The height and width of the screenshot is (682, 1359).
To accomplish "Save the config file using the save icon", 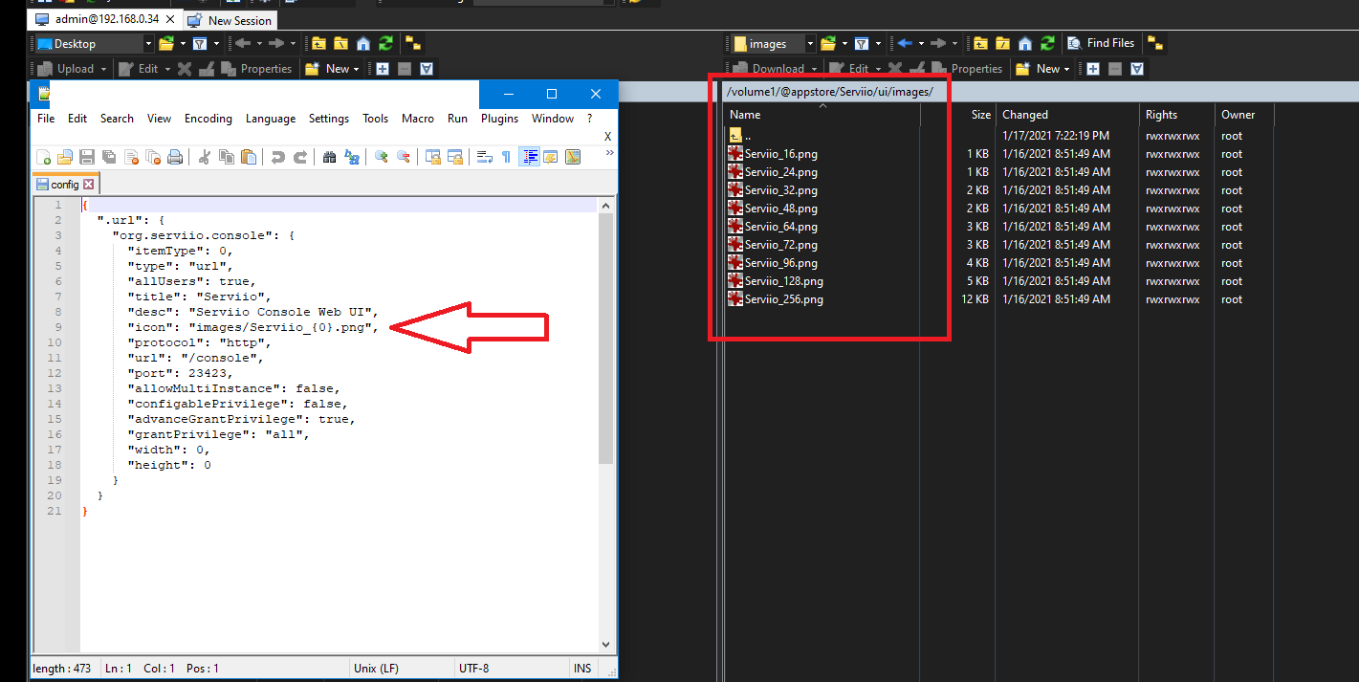I will point(87,156).
